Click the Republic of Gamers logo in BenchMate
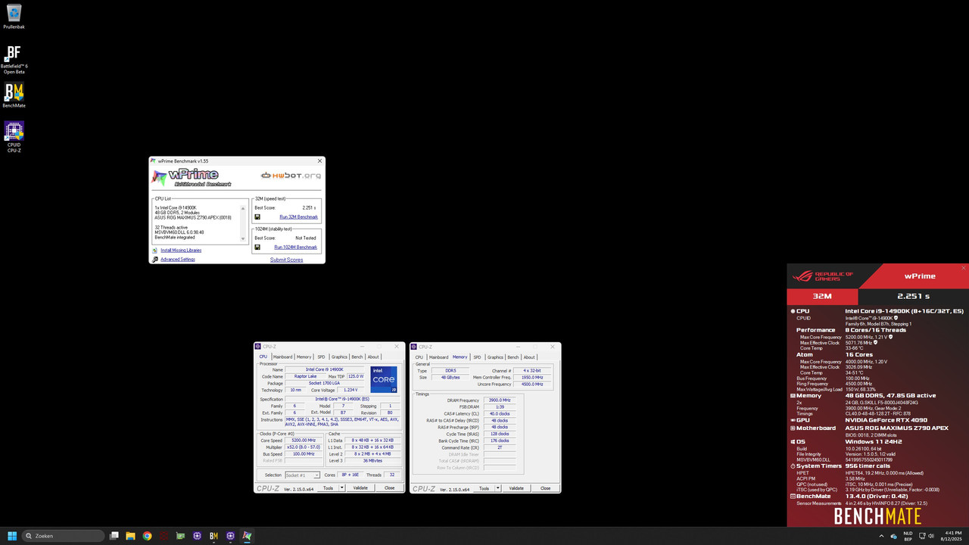This screenshot has height=545, width=969. click(823, 276)
